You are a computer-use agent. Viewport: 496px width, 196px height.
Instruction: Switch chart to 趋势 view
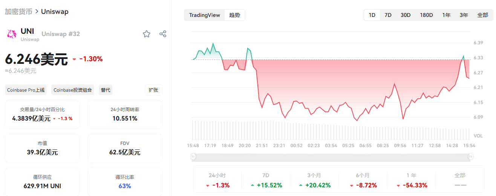[234, 15]
